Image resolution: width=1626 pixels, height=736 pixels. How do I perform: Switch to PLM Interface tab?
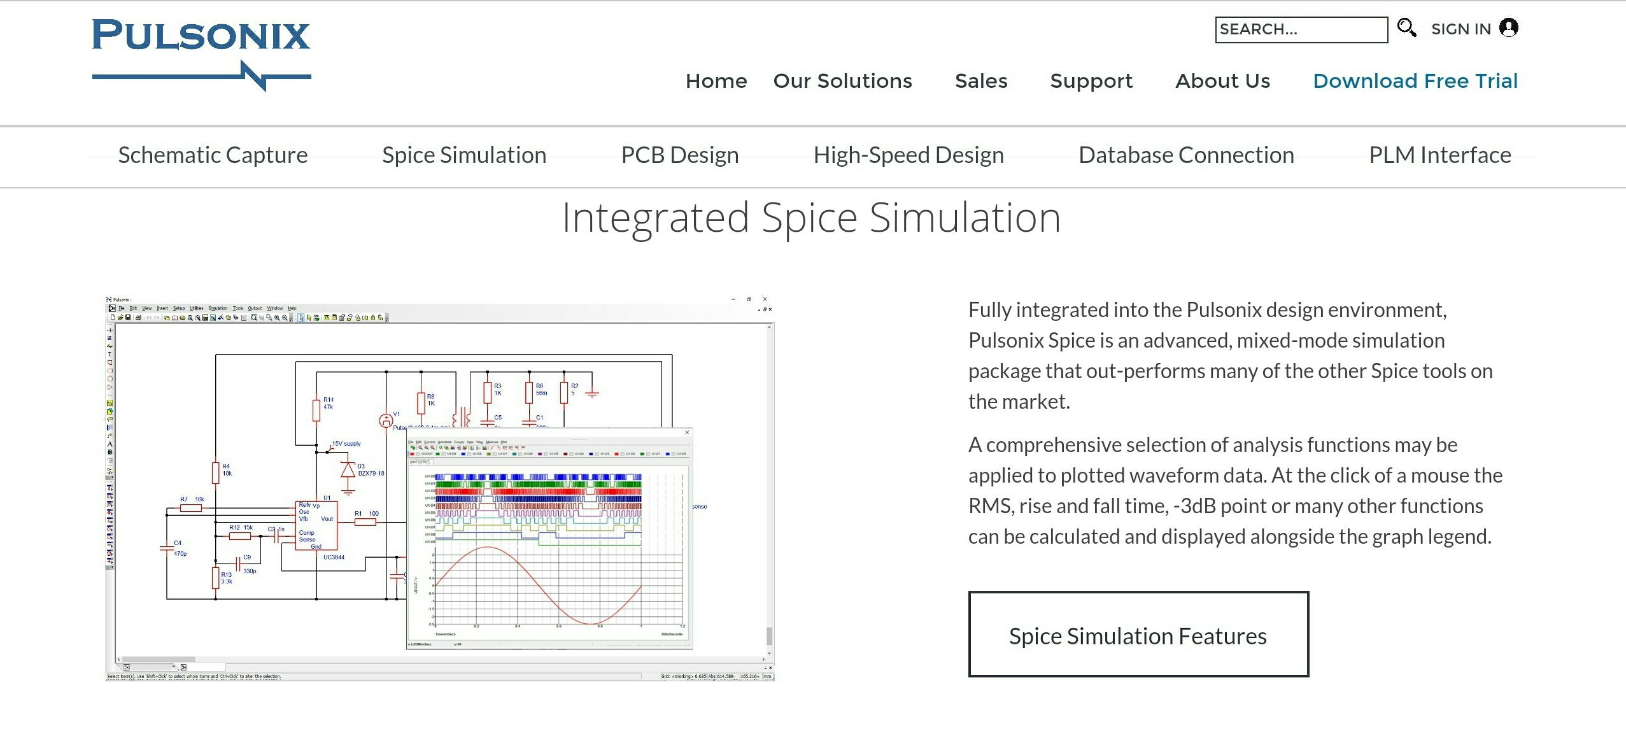click(x=1439, y=155)
